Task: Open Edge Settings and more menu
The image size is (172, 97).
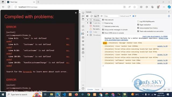Action: coord(164,7)
